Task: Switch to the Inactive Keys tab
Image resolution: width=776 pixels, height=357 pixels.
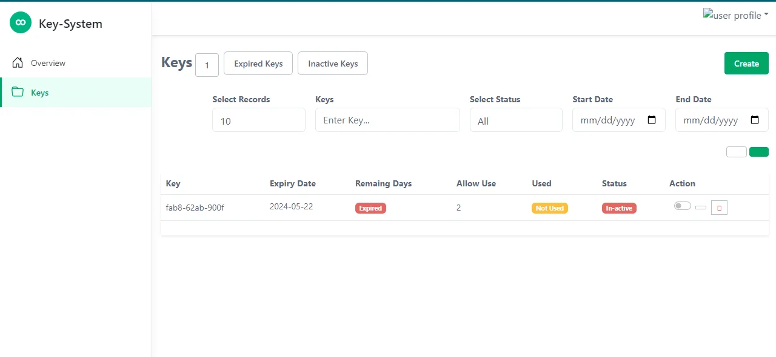Action: point(333,64)
